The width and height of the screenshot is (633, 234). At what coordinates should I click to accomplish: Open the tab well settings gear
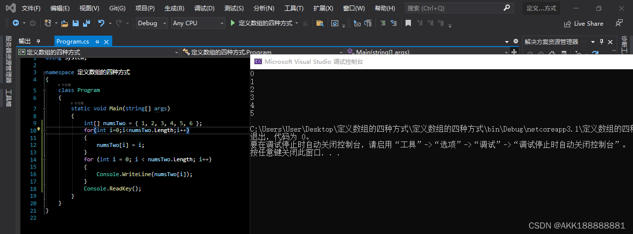[x=516, y=42]
